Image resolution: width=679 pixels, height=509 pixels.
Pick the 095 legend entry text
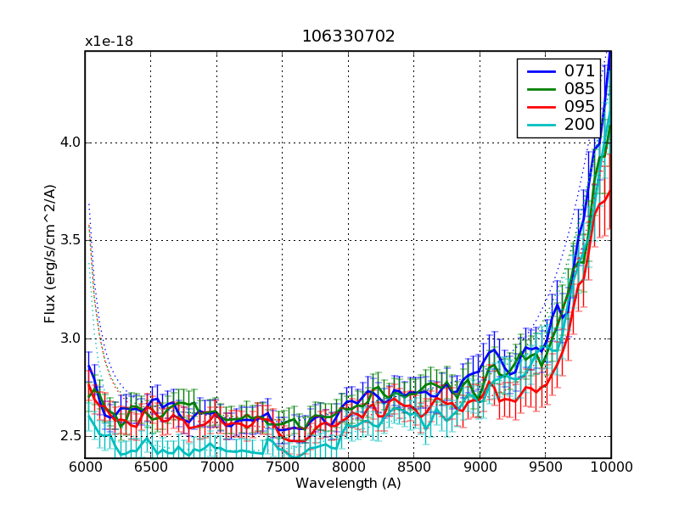coord(580,107)
